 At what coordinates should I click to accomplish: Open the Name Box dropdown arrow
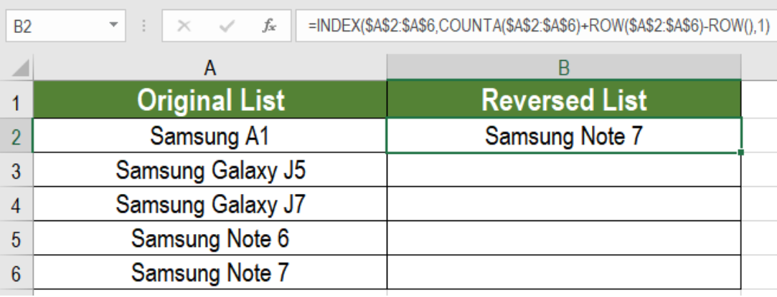(x=114, y=25)
